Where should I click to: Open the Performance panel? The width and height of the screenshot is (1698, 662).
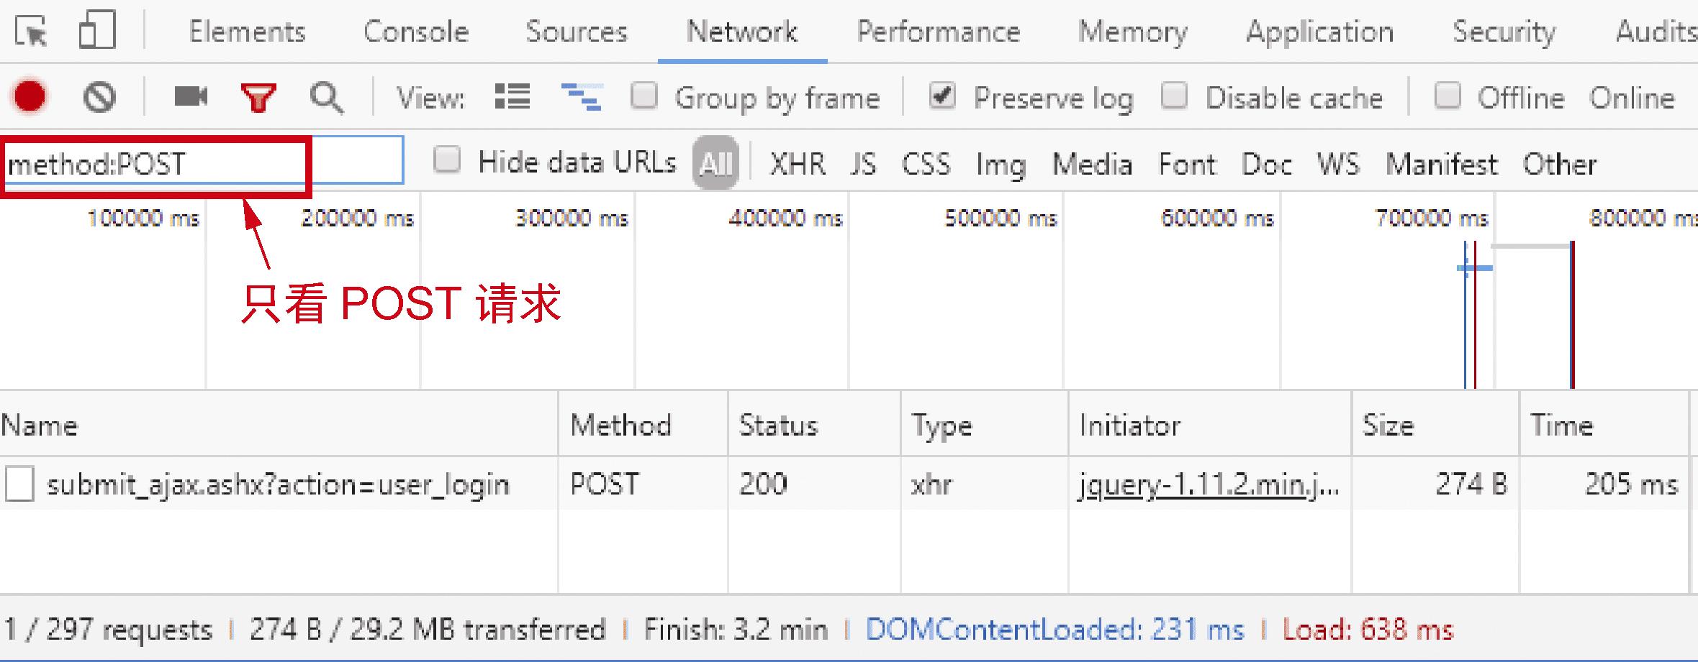pyautogui.click(x=938, y=31)
